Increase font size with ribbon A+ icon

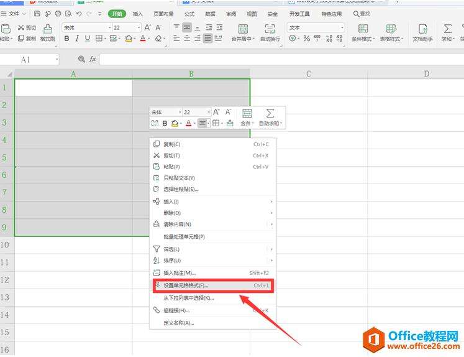[x=147, y=27]
